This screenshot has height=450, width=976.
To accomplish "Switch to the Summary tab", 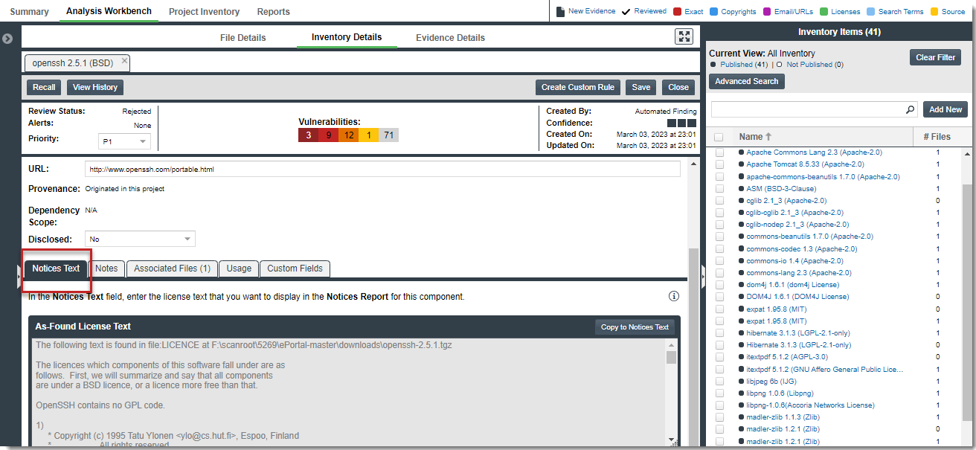I will tap(29, 11).
